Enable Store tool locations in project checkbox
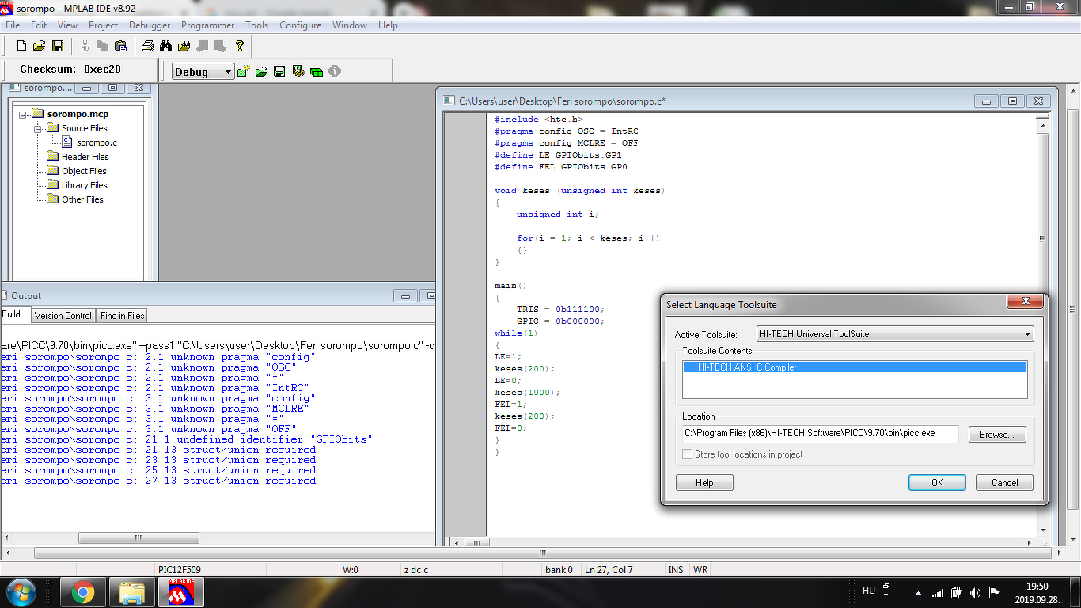Screen dimensions: 1081x608 (687, 454)
